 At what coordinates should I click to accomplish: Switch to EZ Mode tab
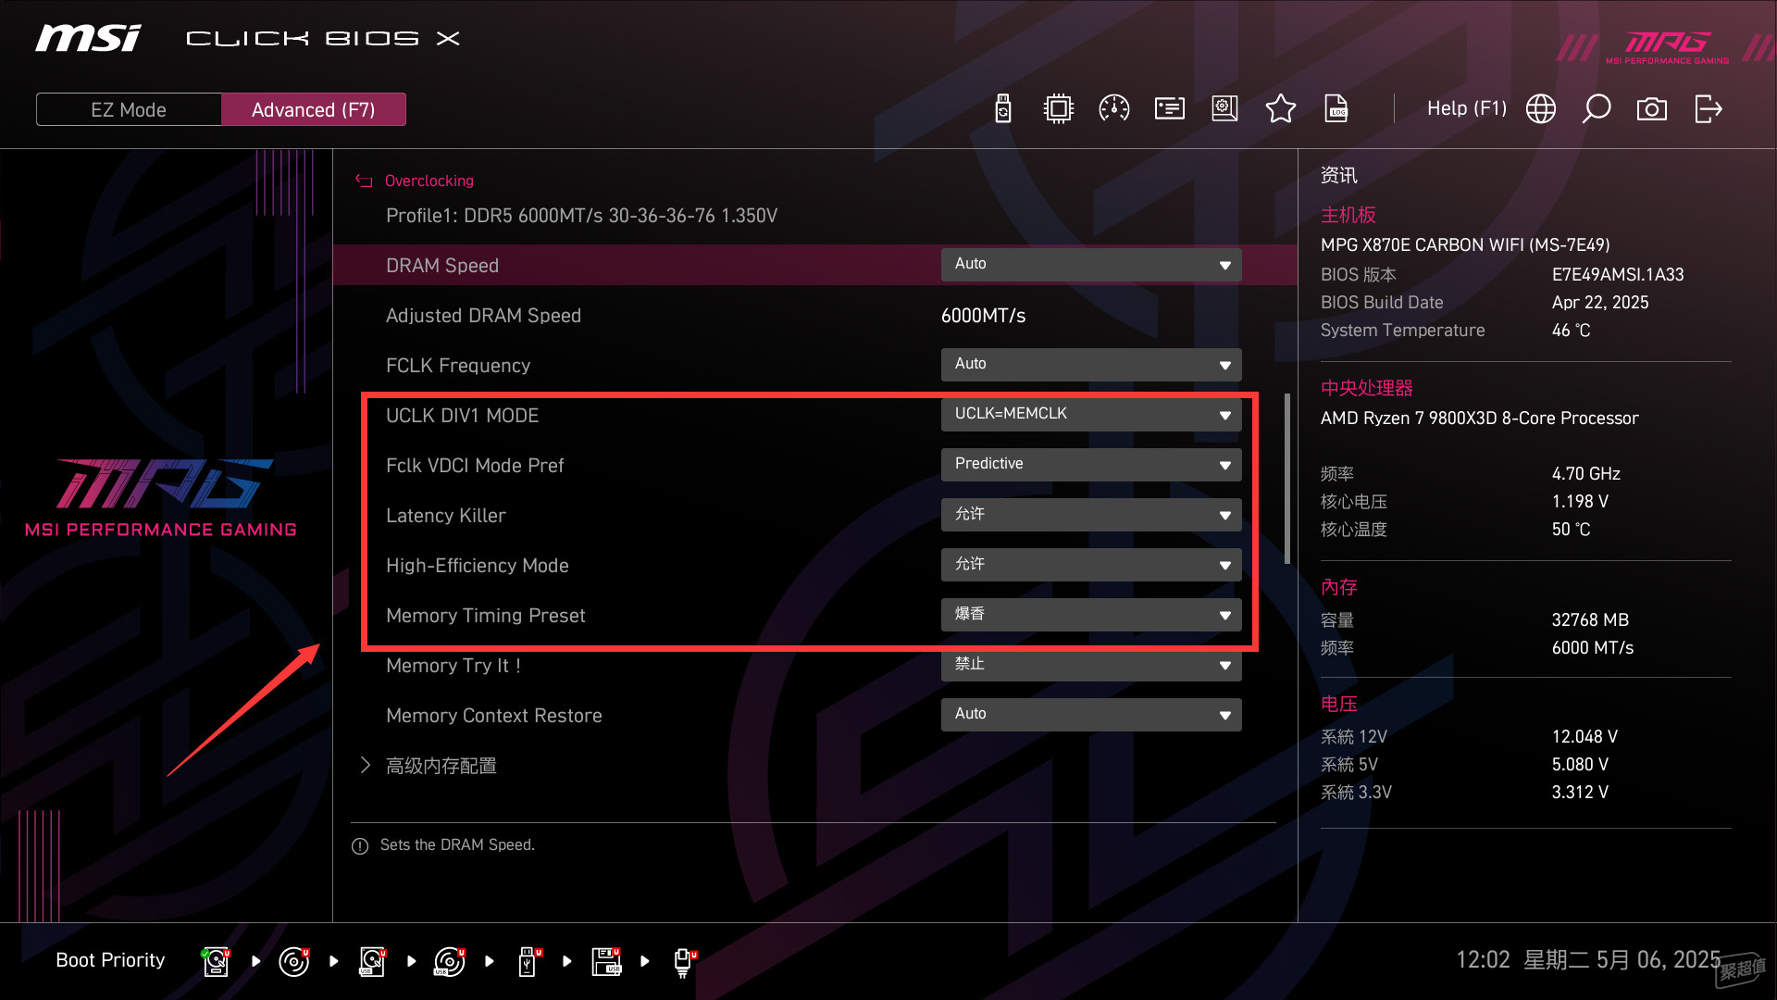[129, 109]
